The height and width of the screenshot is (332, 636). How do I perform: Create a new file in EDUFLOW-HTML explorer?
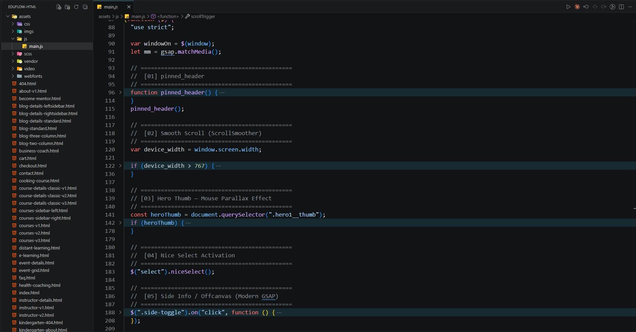point(58,7)
